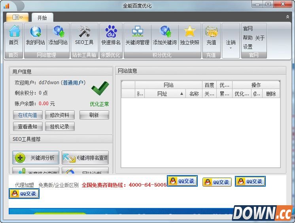Click the 删除 column header
The image size is (295, 223).
271,94
